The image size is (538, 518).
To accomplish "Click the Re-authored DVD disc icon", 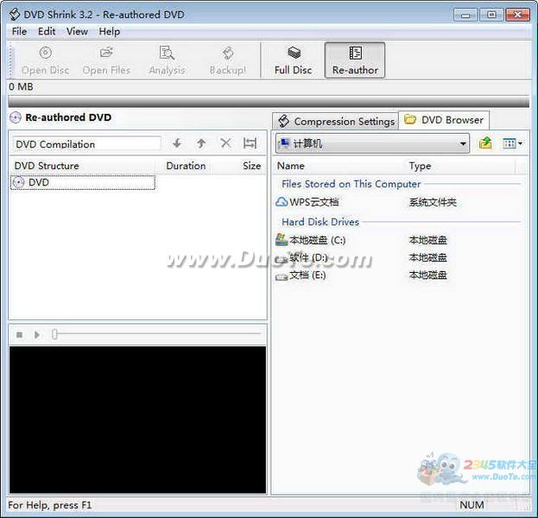I will click(x=16, y=117).
